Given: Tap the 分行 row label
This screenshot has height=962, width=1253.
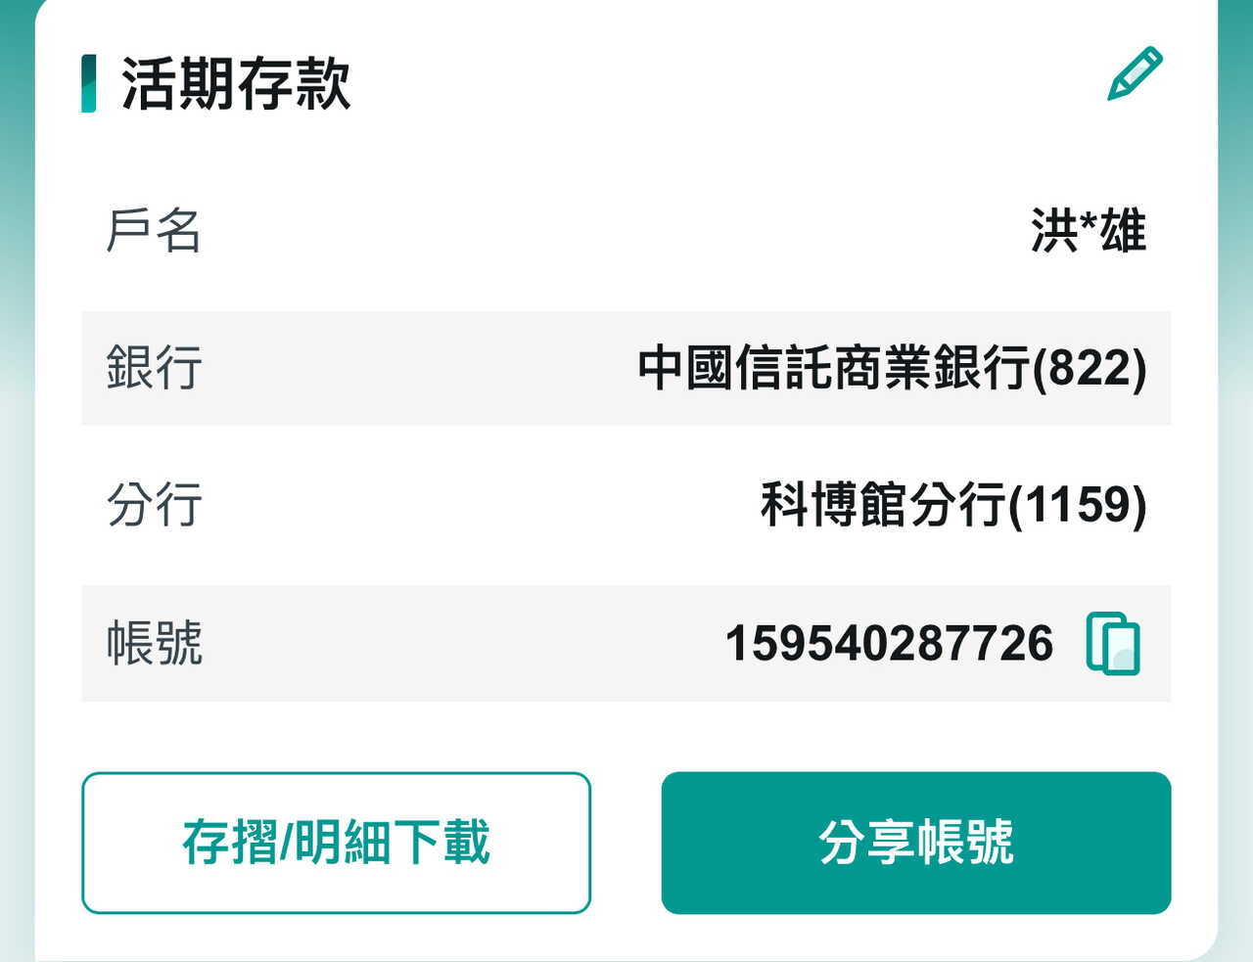Looking at the screenshot, I should [x=154, y=505].
